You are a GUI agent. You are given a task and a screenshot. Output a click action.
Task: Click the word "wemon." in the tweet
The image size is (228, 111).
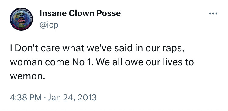(27, 76)
